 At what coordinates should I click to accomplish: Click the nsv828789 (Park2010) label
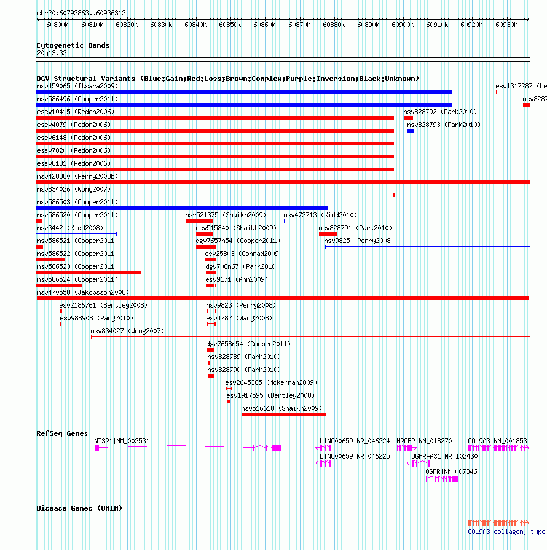244,357
